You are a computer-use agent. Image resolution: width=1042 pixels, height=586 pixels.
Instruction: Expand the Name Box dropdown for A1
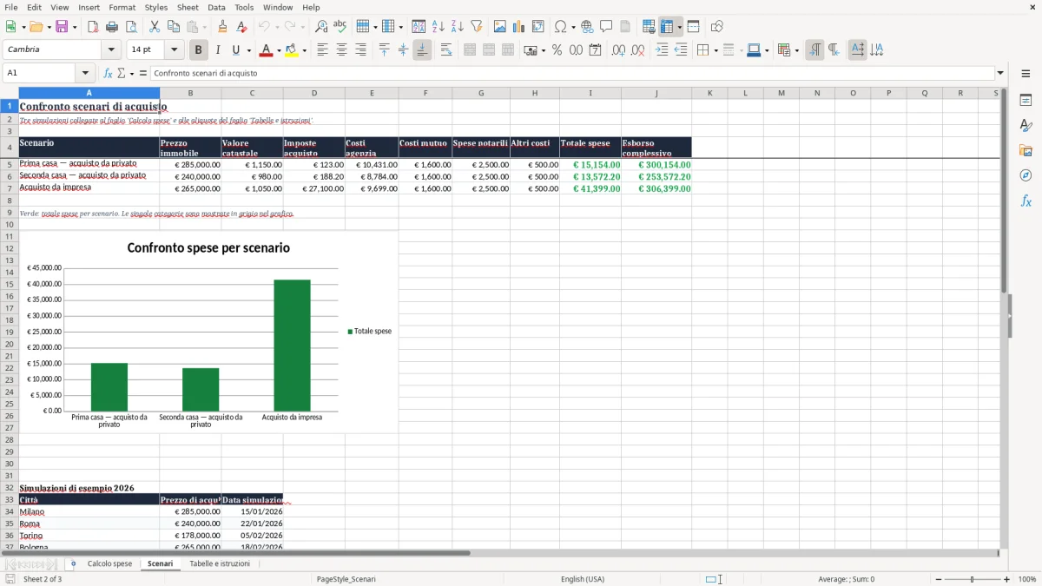[x=85, y=73]
